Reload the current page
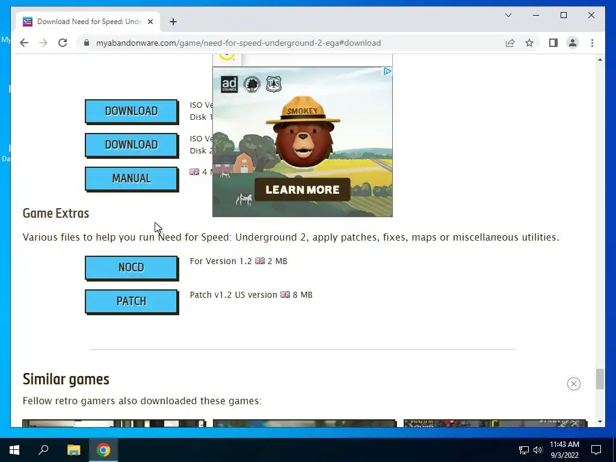This screenshot has height=462, width=616. (x=63, y=43)
